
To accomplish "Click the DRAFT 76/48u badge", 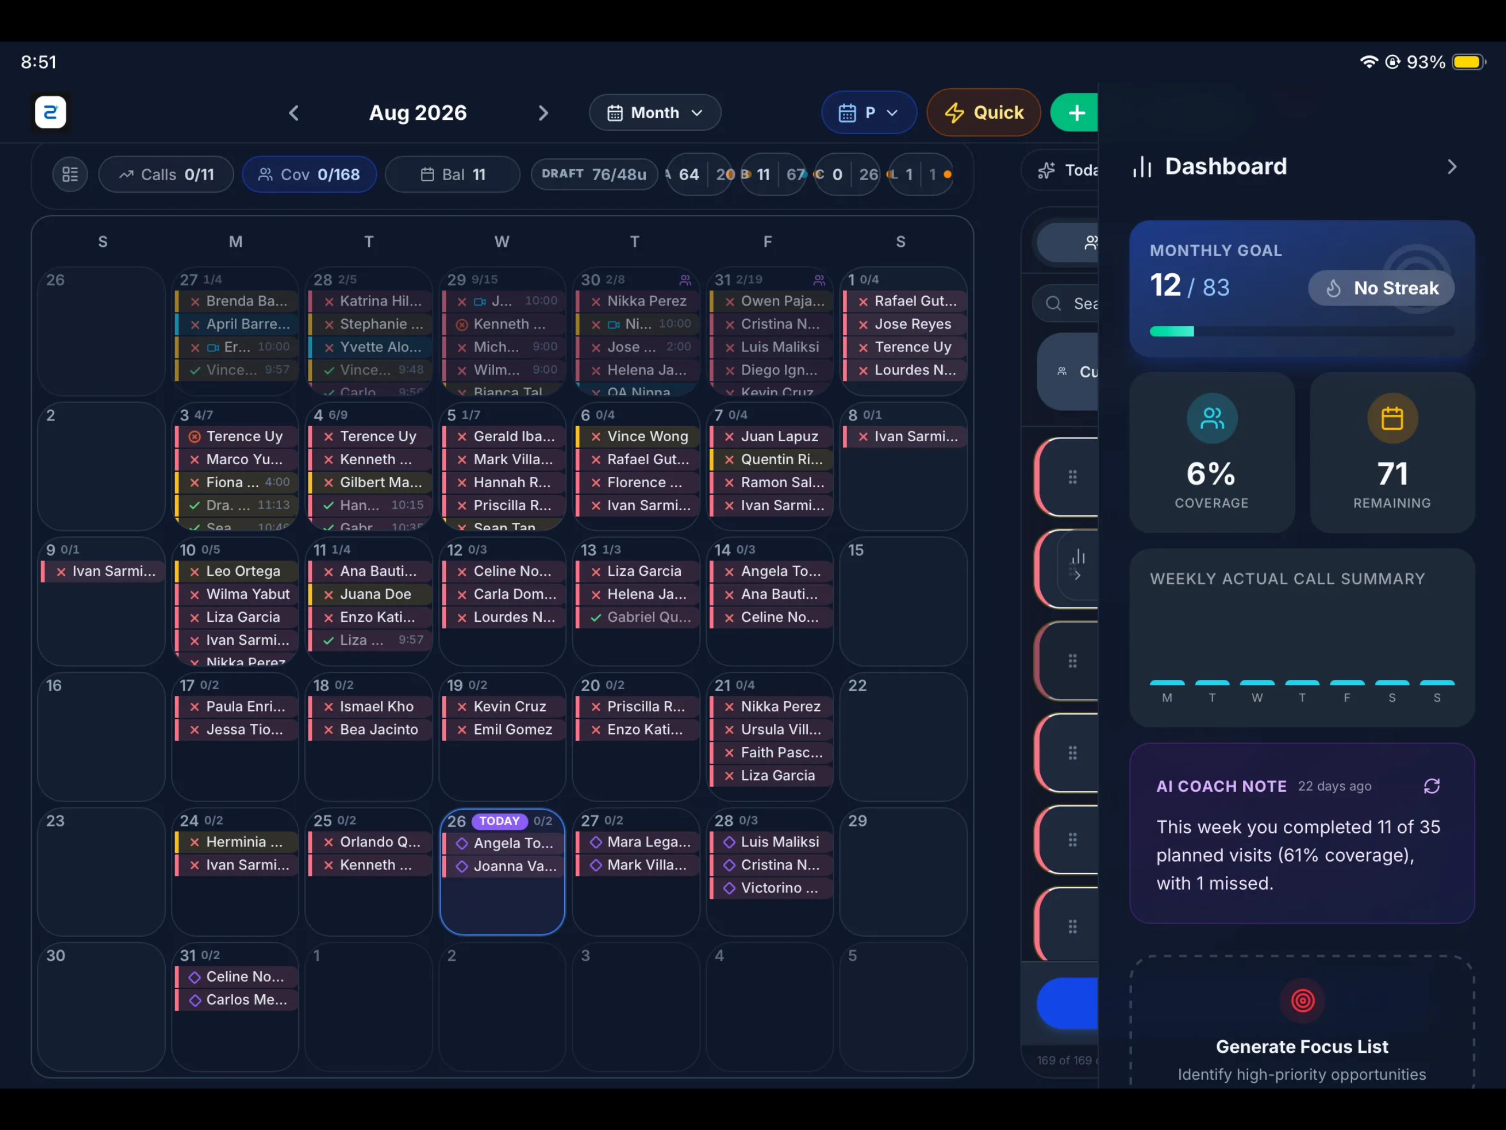I will (594, 174).
